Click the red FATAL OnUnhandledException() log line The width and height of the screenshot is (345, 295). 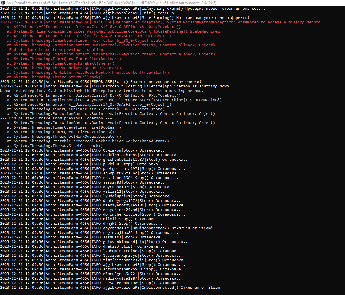click(x=161, y=22)
